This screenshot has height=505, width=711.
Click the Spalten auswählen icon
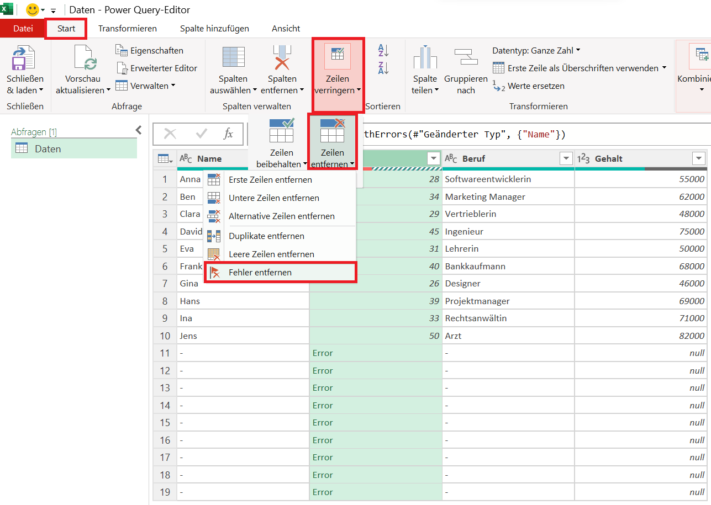233,58
